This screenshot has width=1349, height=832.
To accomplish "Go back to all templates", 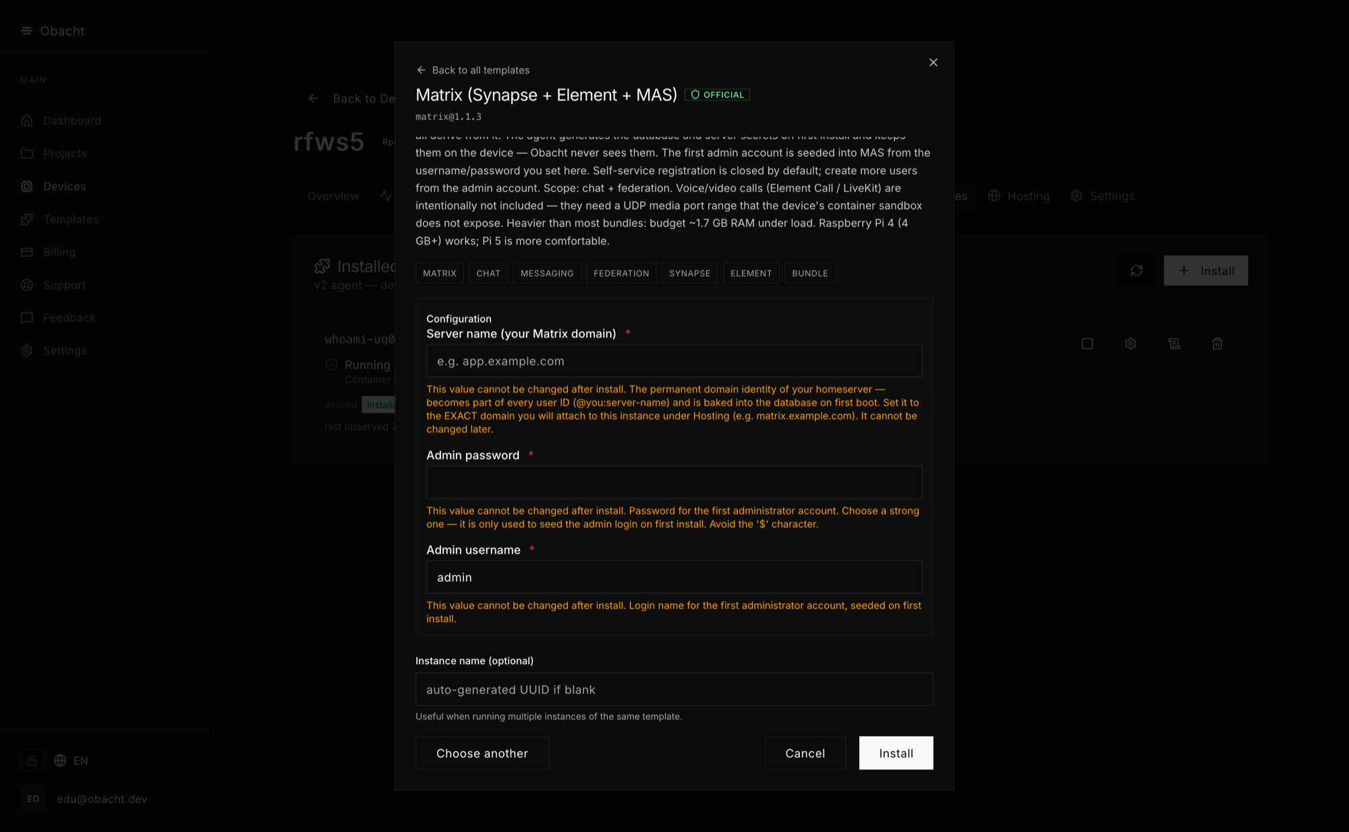I will (x=473, y=70).
